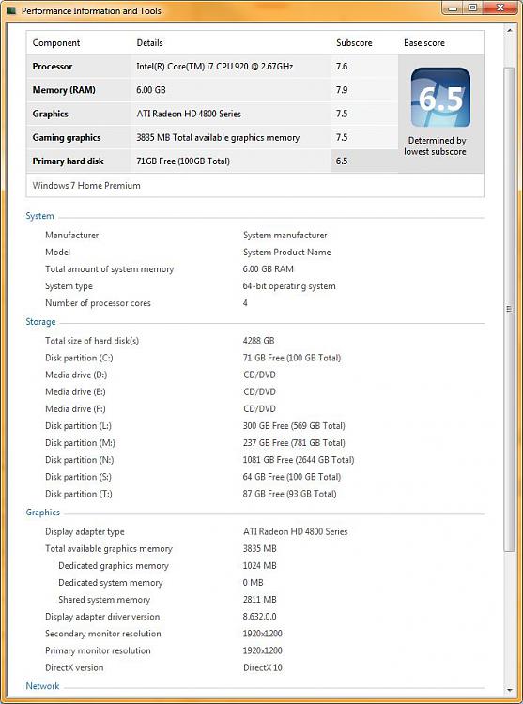
Task: Click the vertical scrollbar thumb
Action: pyautogui.click(x=510, y=310)
